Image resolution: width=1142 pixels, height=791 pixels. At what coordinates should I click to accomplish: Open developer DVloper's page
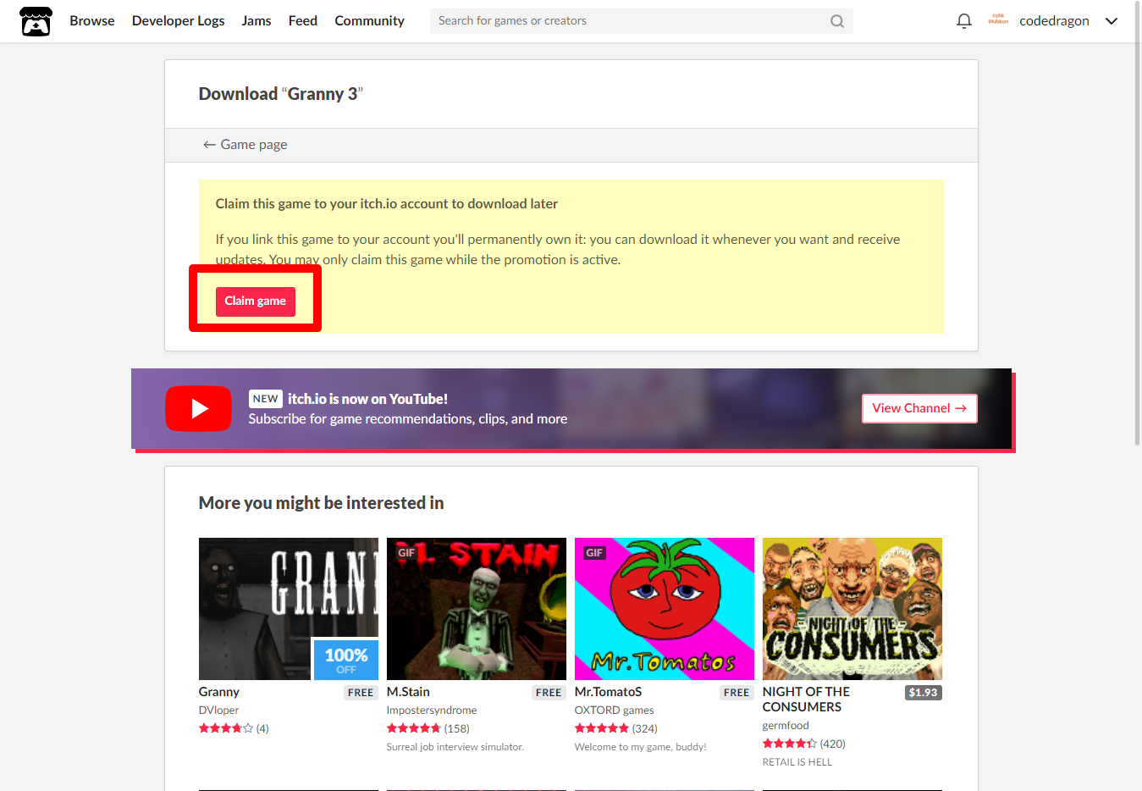tap(218, 711)
